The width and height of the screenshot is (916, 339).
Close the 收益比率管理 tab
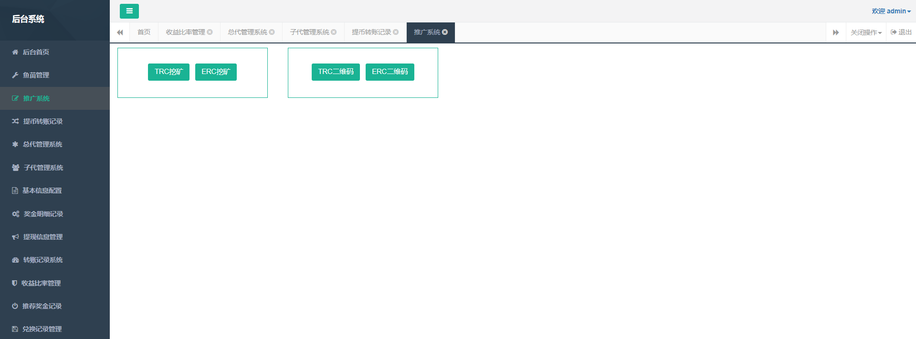[210, 32]
